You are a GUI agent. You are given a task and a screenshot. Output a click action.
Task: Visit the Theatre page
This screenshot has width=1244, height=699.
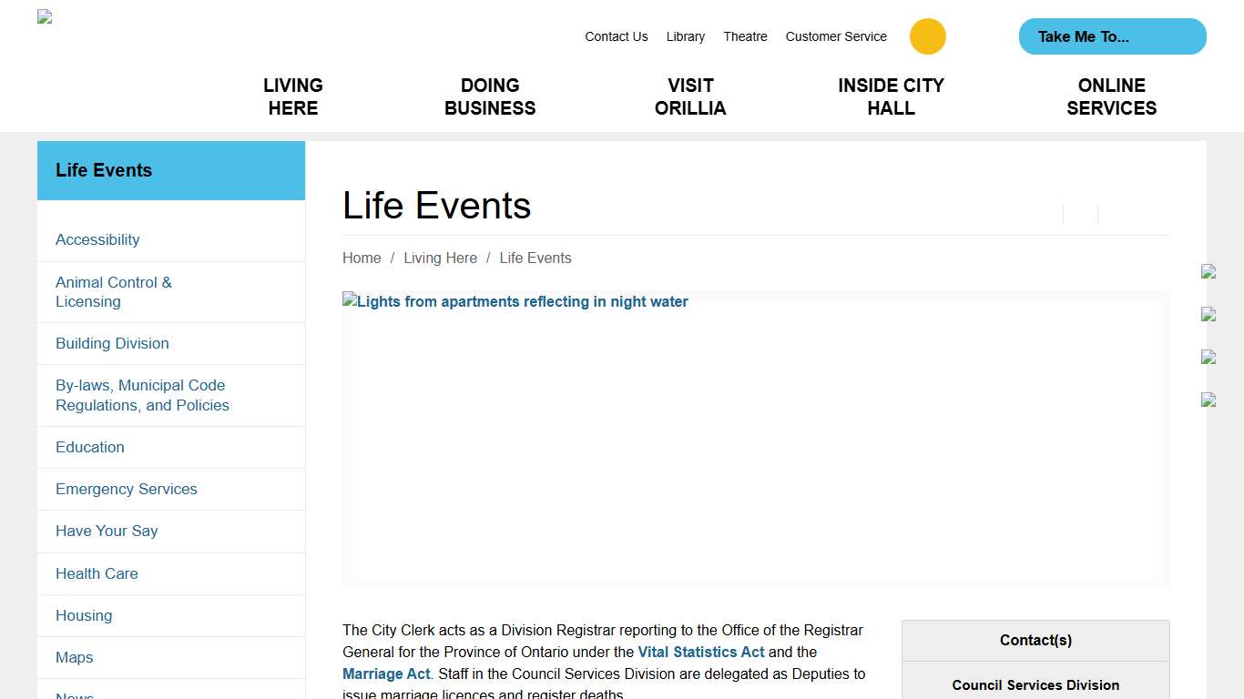click(745, 36)
